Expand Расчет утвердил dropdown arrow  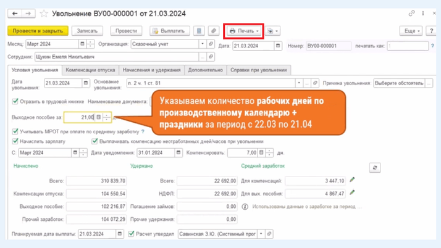(261, 234)
